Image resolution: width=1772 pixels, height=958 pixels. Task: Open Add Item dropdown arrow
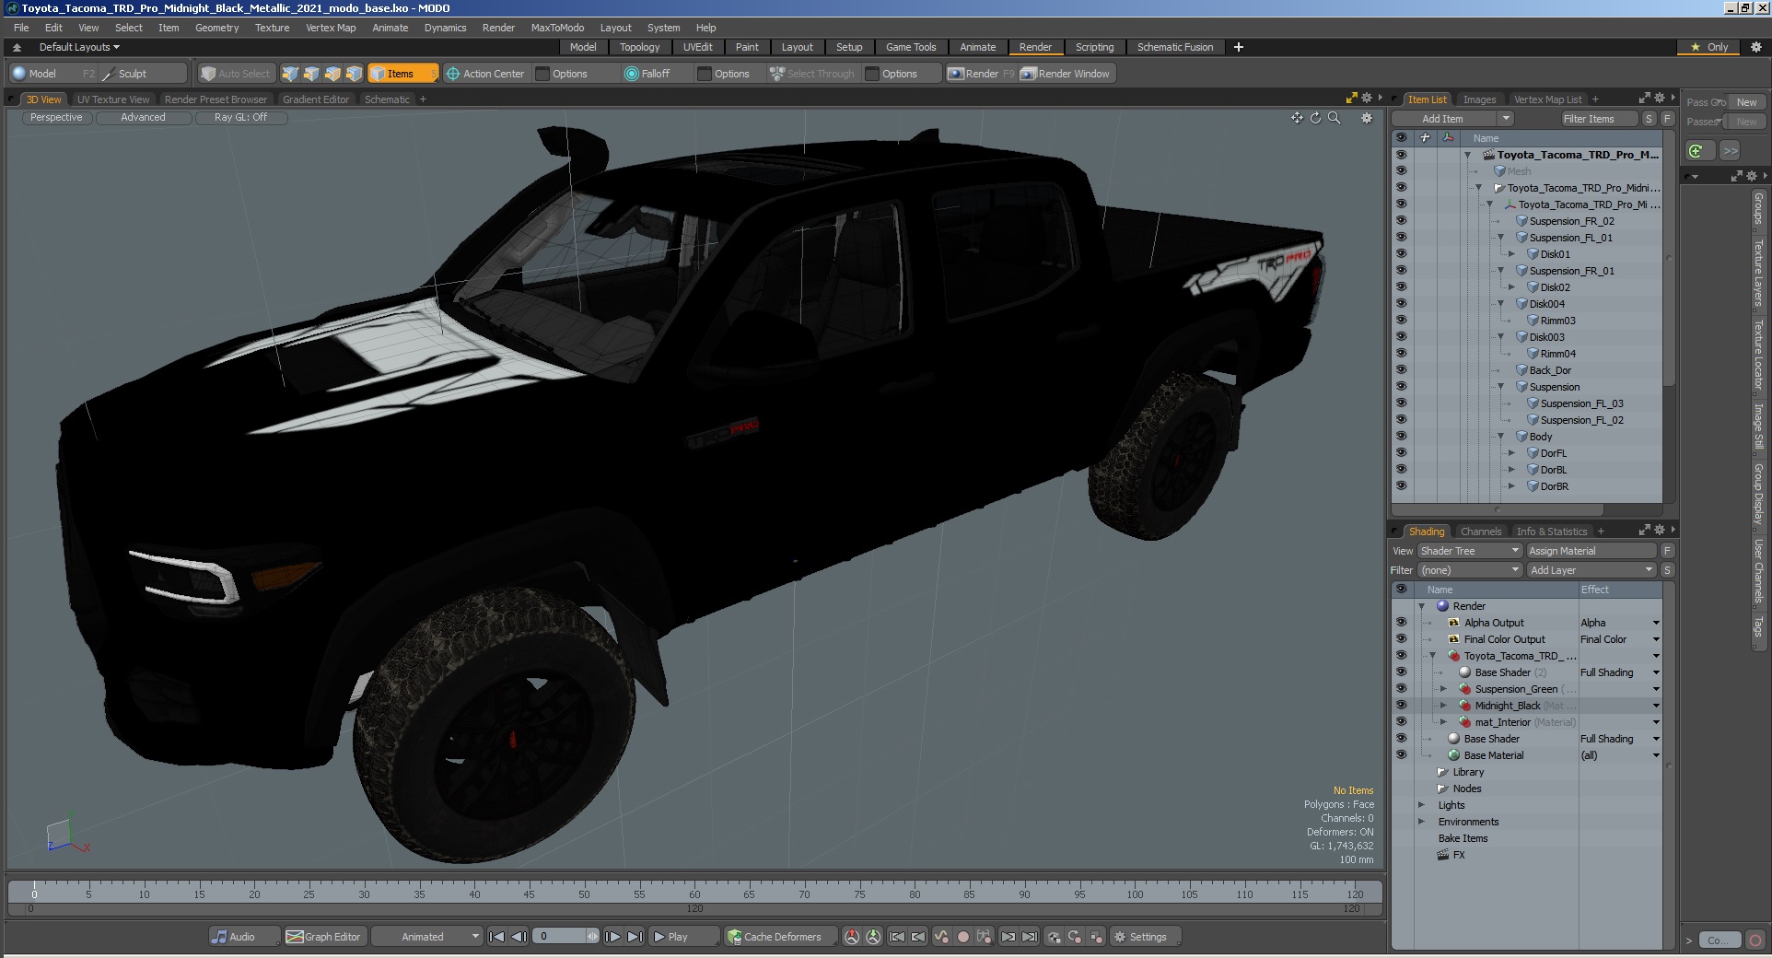click(1505, 119)
